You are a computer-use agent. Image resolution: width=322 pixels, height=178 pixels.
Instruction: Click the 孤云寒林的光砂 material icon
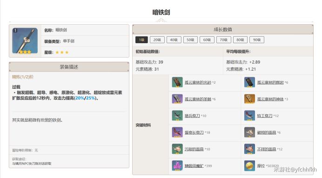tap(177, 82)
